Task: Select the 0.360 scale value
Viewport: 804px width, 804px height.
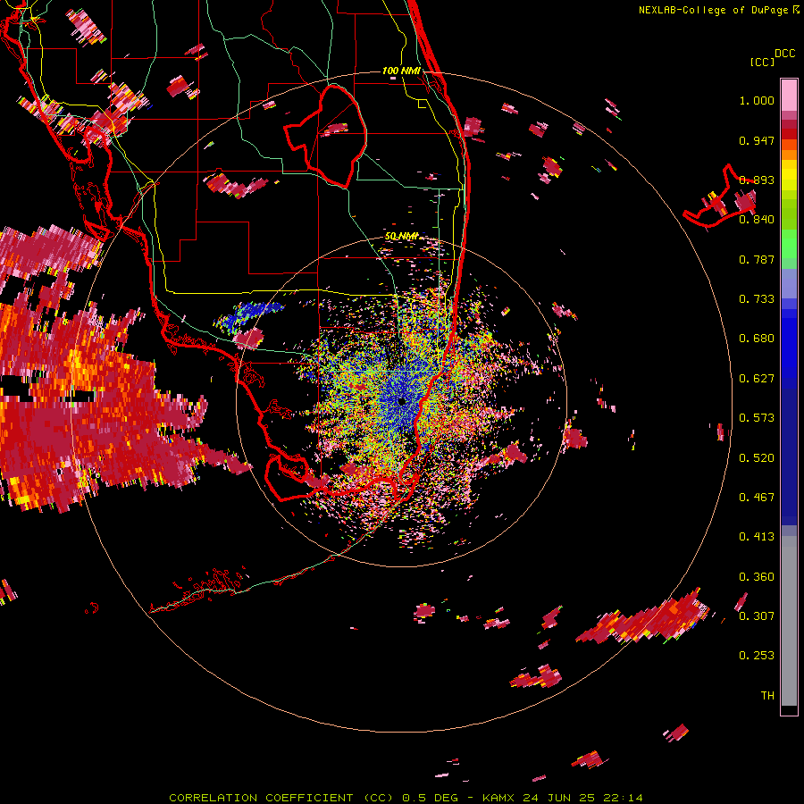Action: [757, 577]
